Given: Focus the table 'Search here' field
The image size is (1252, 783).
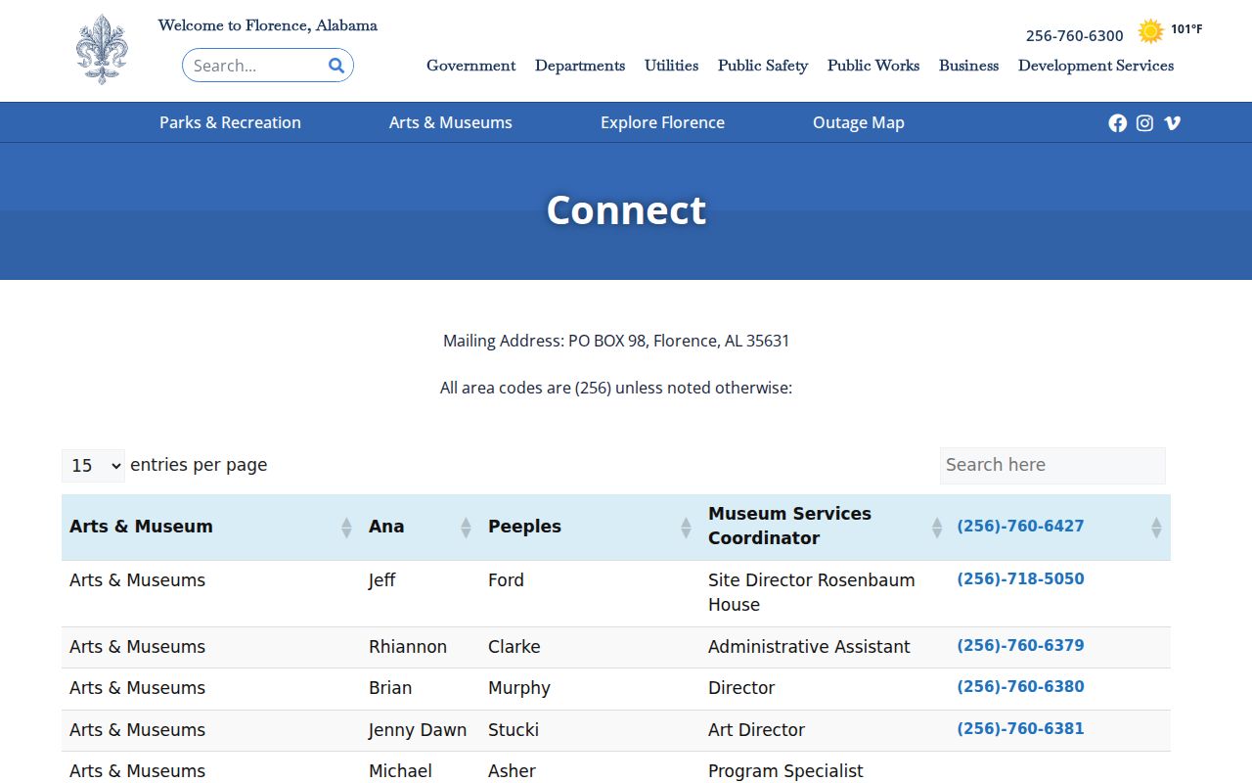Looking at the screenshot, I should coord(1052,466).
